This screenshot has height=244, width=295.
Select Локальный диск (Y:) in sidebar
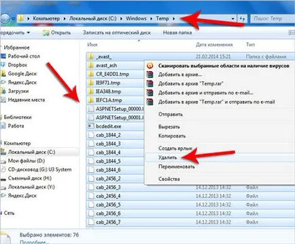tap(31, 187)
